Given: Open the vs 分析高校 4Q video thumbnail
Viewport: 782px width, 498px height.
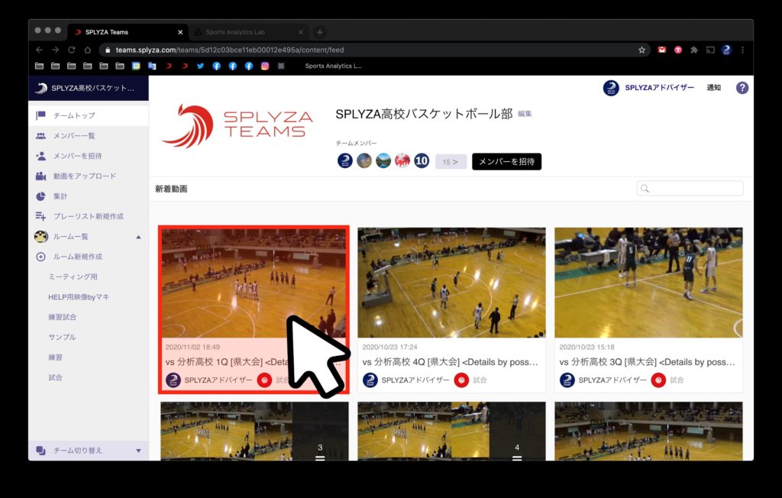Looking at the screenshot, I should pyautogui.click(x=452, y=283).
